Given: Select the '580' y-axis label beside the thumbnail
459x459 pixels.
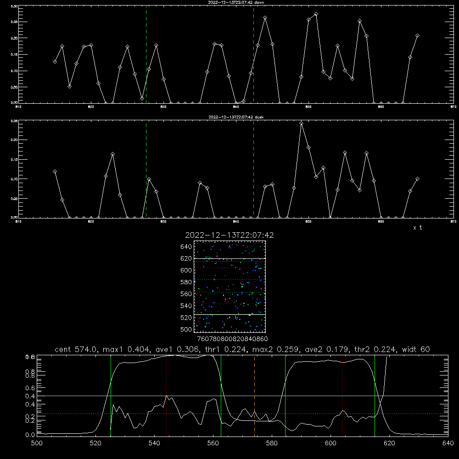Looking at the screenshot, I should point(186,282).
